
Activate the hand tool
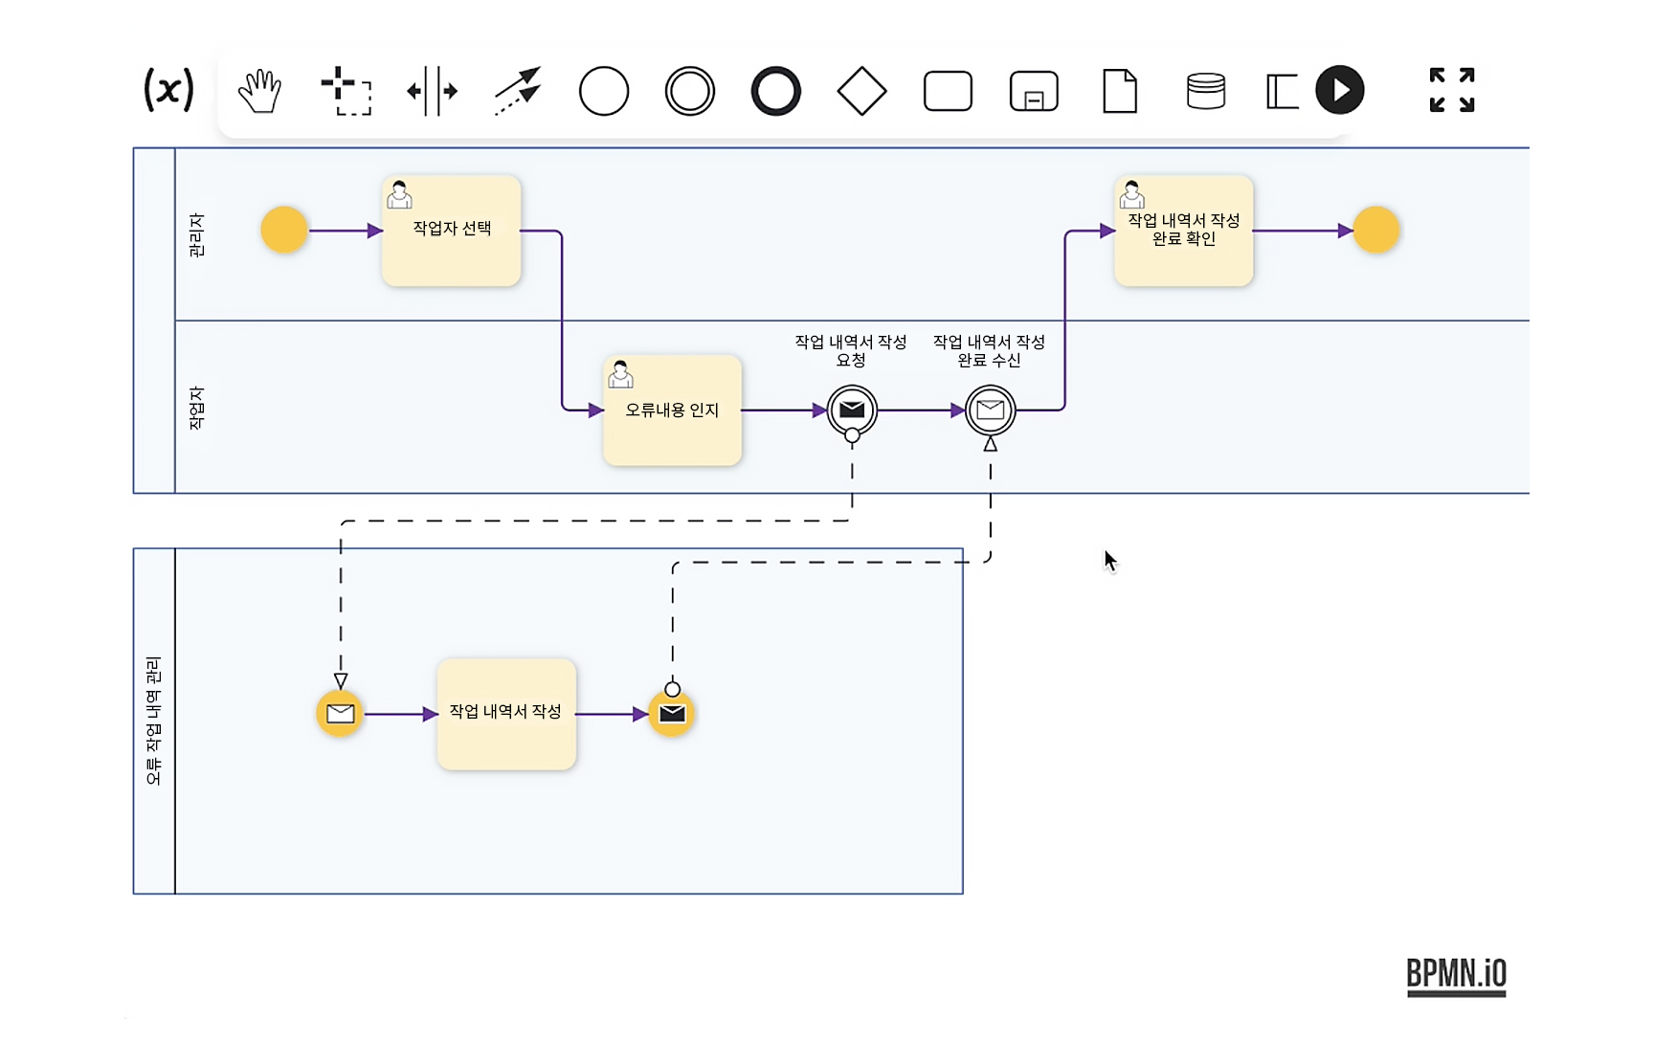click(x=259, y=92)
